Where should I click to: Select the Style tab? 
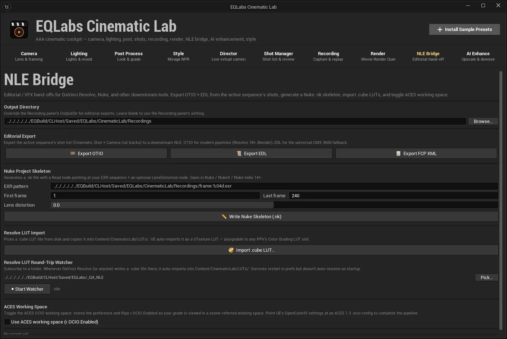pyautogui.click(x=178, y=56)
